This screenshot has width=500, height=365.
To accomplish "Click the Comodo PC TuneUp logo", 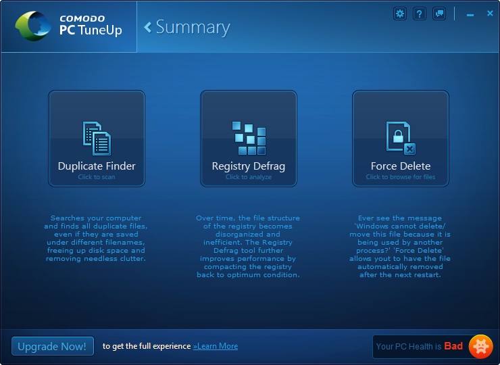I will click(x=68, y=26).
